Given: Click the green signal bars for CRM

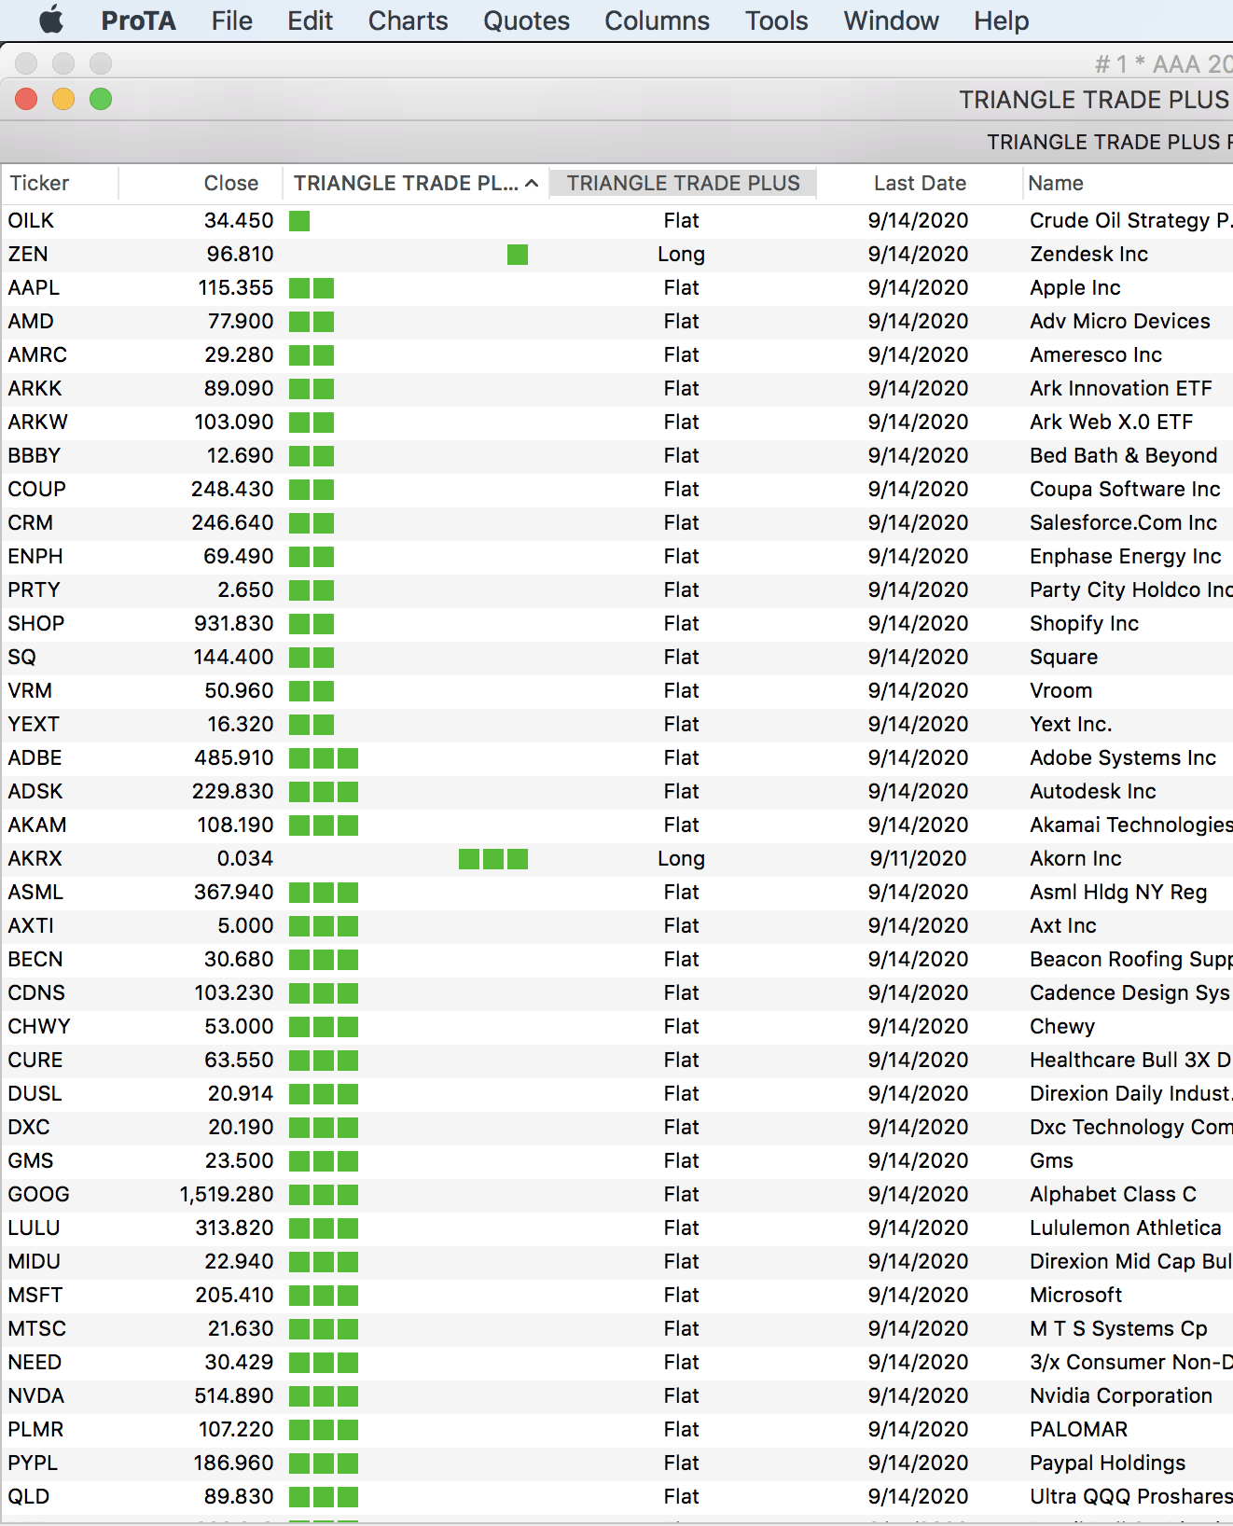Looking at the screenshot, I should (x=312, y=523).
